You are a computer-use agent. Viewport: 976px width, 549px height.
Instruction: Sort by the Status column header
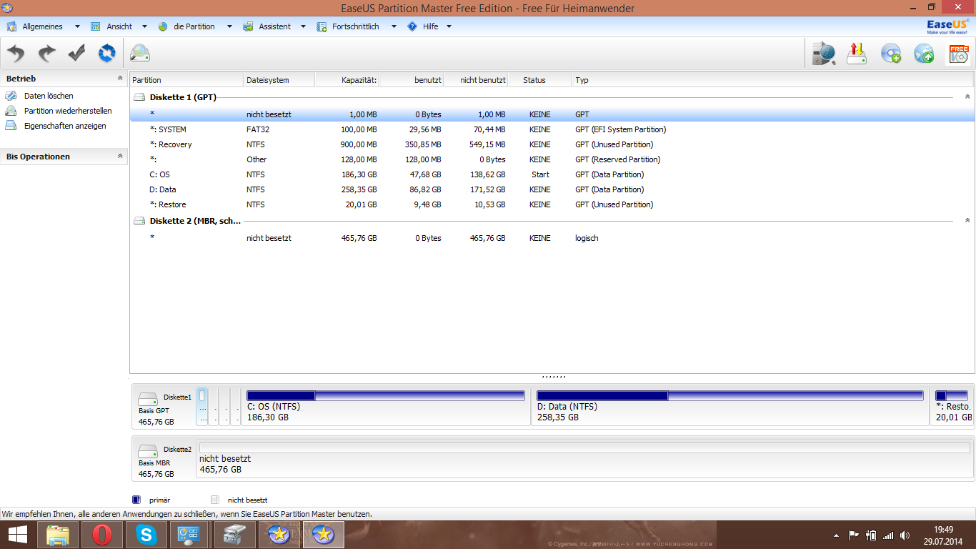pos(539,80)
